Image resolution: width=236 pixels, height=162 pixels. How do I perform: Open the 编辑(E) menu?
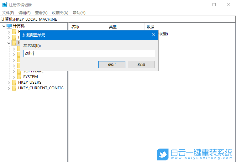pyautogui.click(x=24, y=13)
